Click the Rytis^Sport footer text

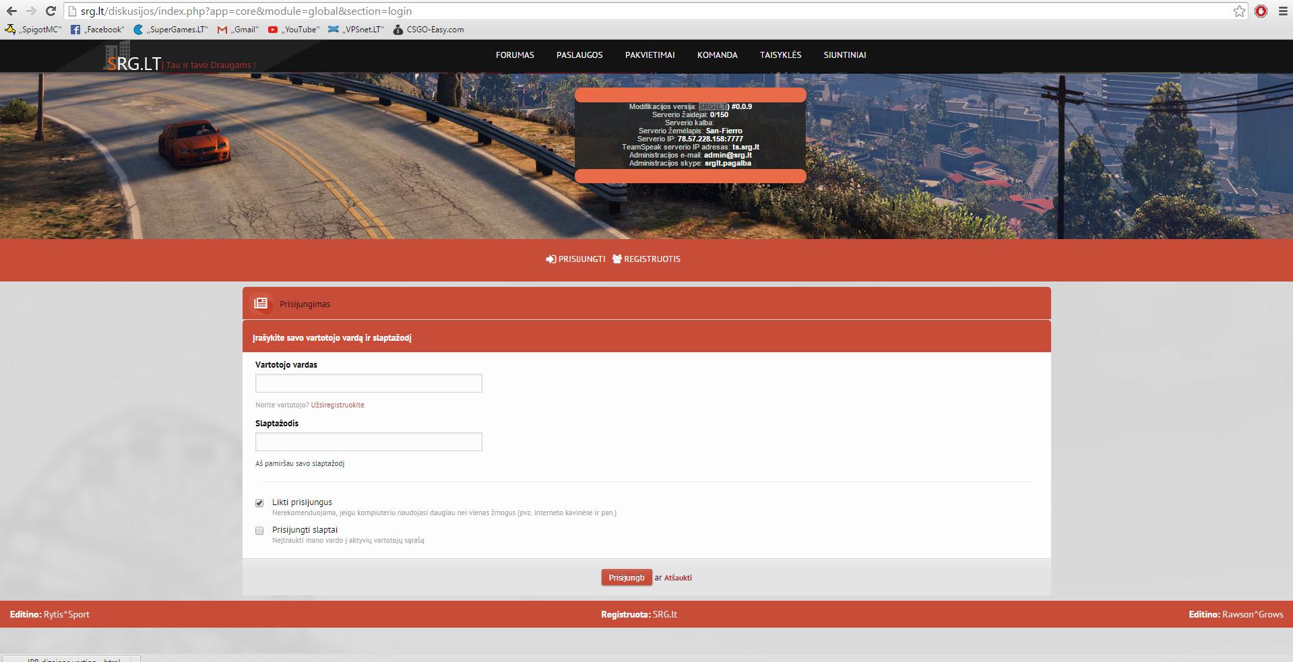pos(67,614)
